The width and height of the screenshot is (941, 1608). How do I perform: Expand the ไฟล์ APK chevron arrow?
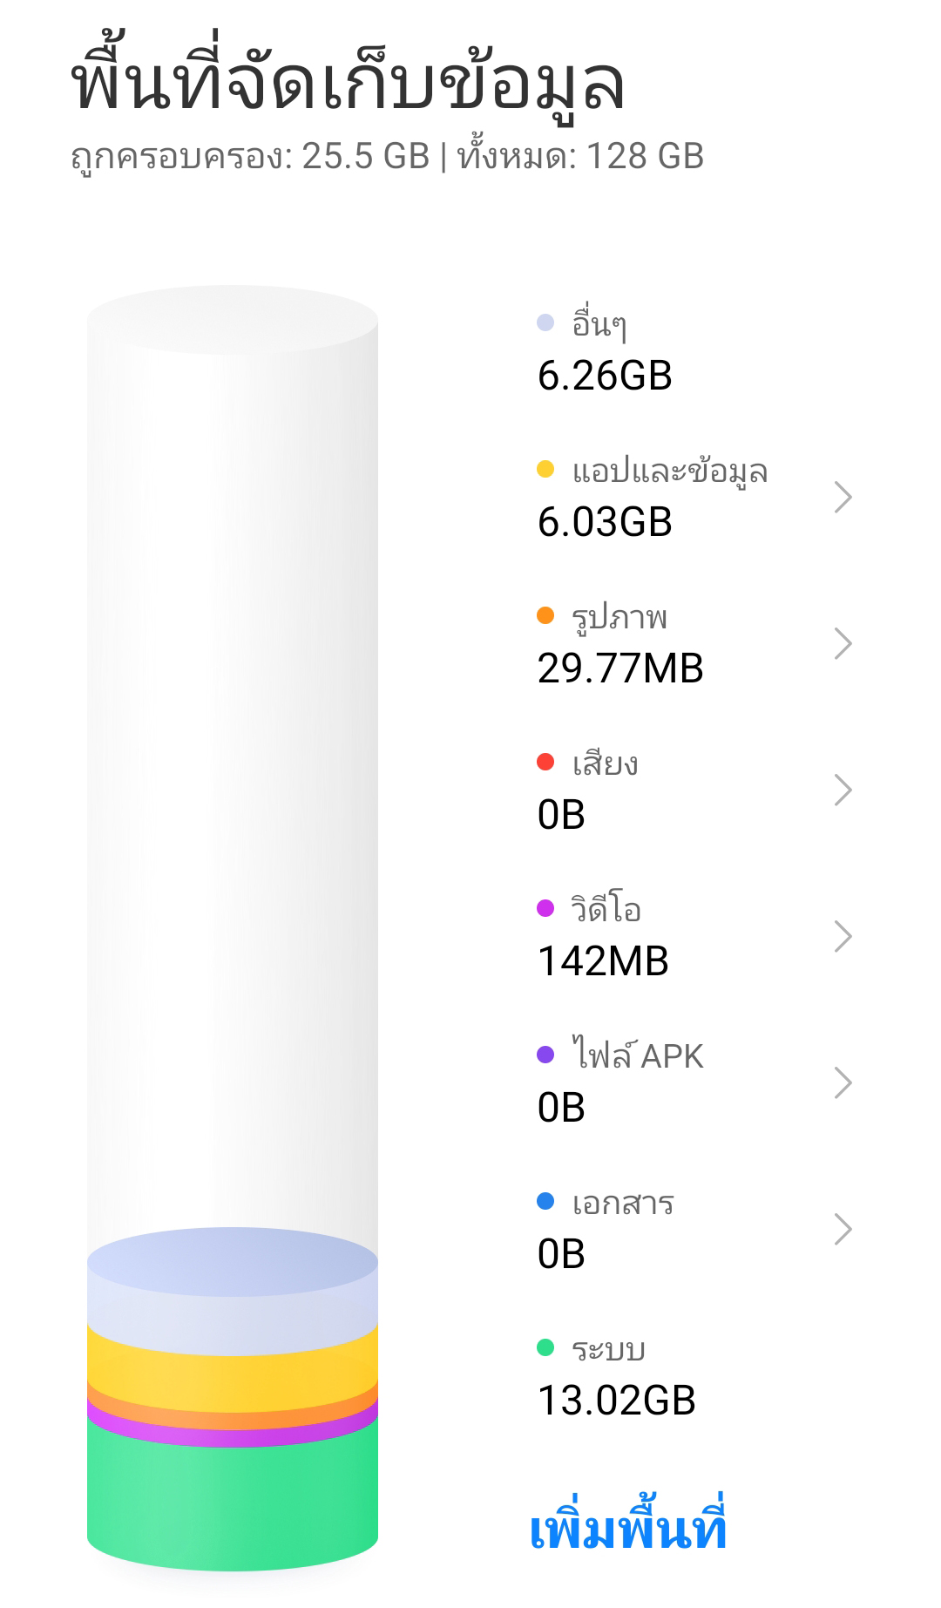[843, 1082]
